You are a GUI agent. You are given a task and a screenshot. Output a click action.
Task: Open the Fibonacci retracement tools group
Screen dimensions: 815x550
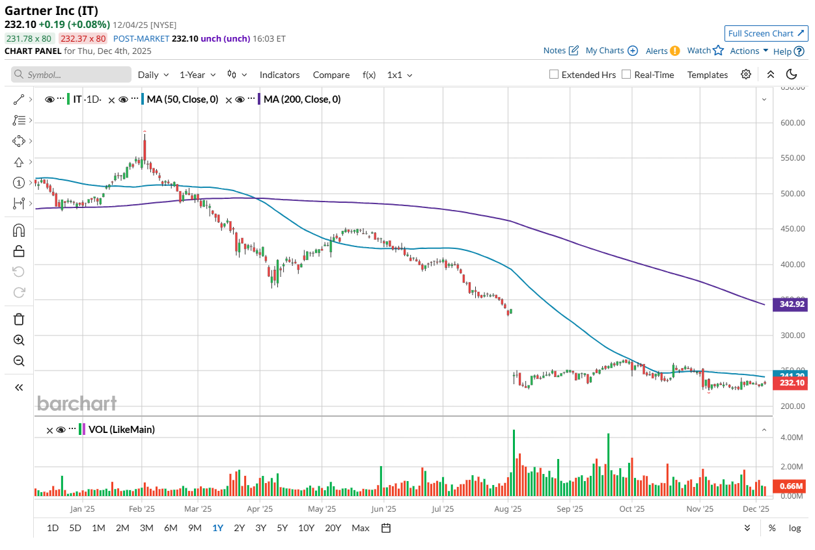point(18,120)
